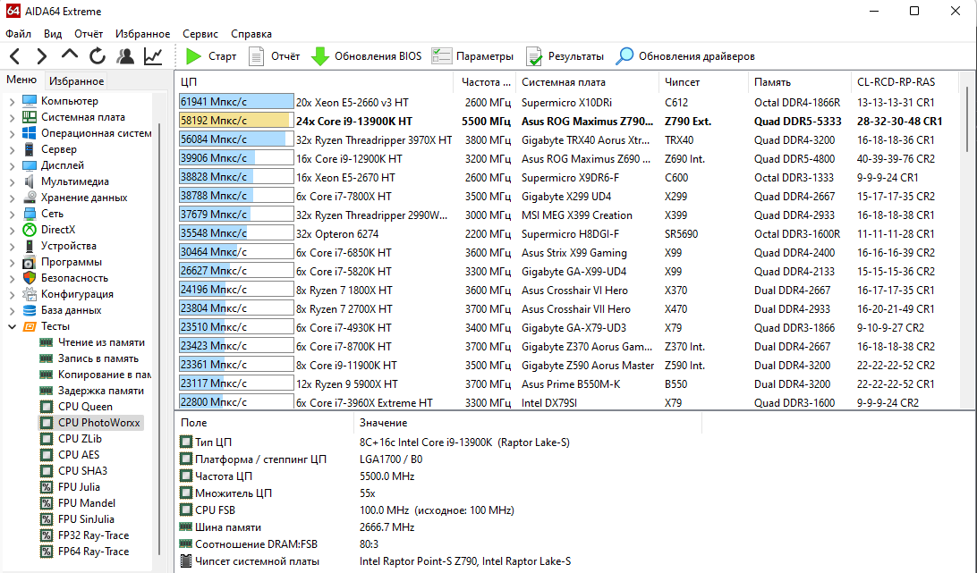Select Задержка памяти test
This screenshot has height=573, width=977.
(100, 392)
